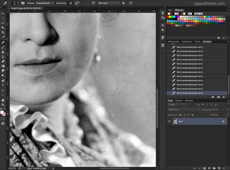The image size is (230, 170).
Task: Create new adjustment layer icon
Action: (x=209, y=168)
